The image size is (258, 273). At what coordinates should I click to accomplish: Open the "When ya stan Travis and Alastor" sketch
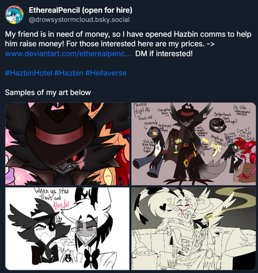(x=67, y=228)
